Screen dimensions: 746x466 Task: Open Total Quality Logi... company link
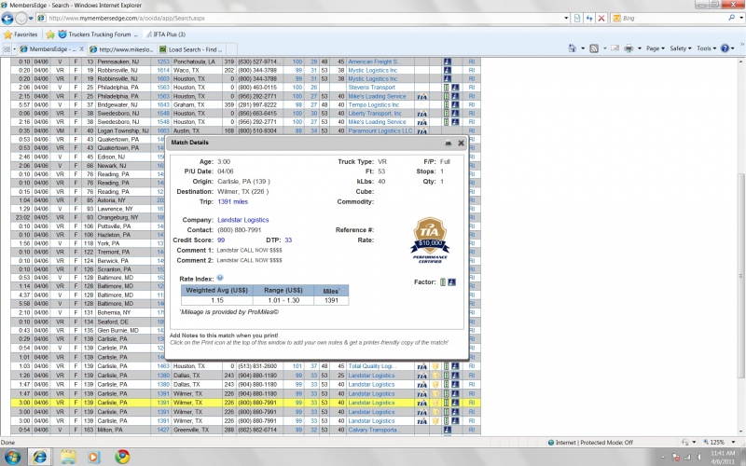pos(371,366)
